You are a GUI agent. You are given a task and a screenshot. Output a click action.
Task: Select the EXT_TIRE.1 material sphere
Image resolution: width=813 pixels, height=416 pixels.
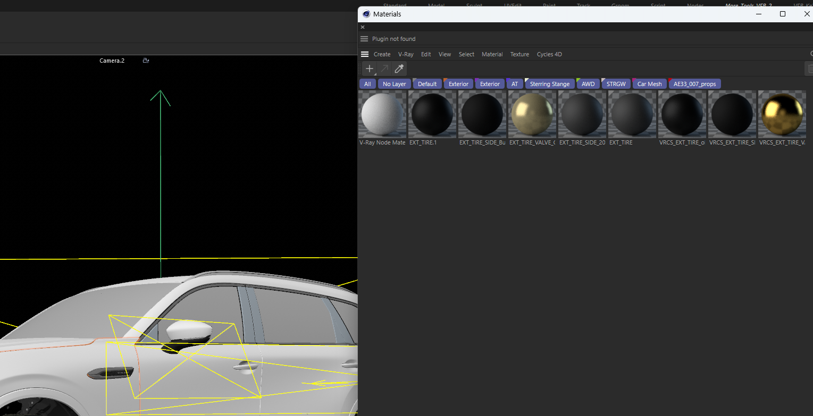tap(433, 114)
